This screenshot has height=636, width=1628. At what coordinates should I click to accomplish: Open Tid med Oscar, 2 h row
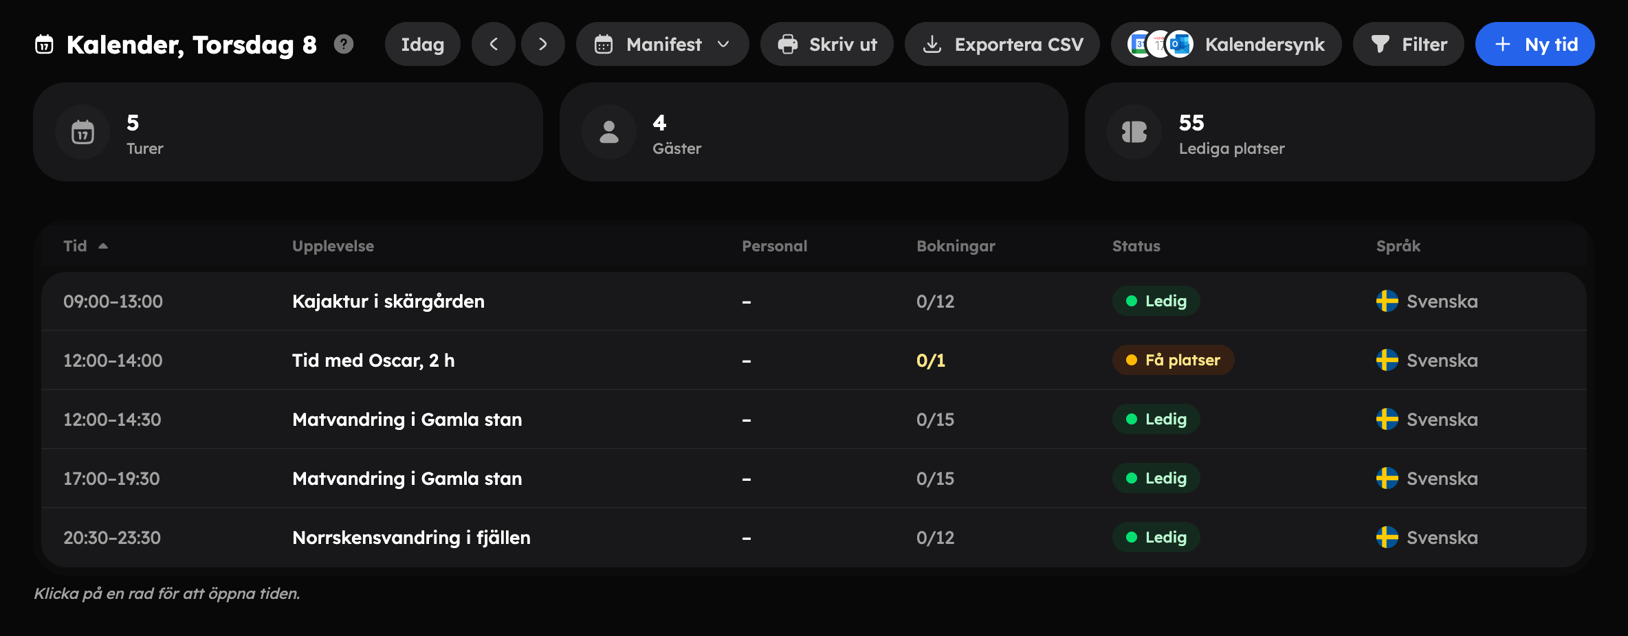coord(814,360)
